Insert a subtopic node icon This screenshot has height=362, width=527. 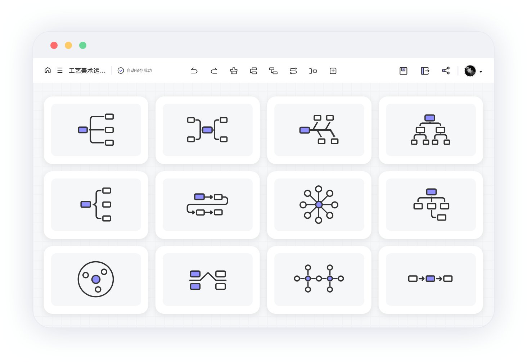pyautogui.click(x=273, y=71)
